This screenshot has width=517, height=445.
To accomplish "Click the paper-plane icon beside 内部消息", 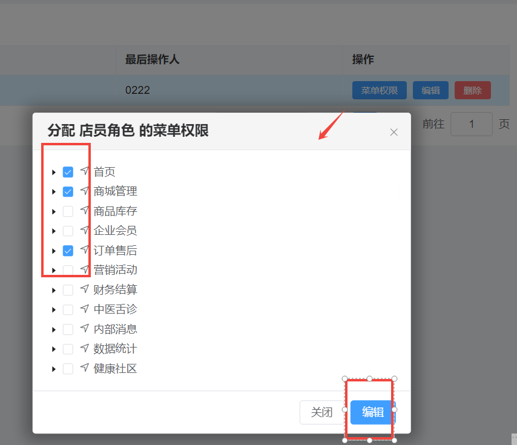I will click(85, 328).
